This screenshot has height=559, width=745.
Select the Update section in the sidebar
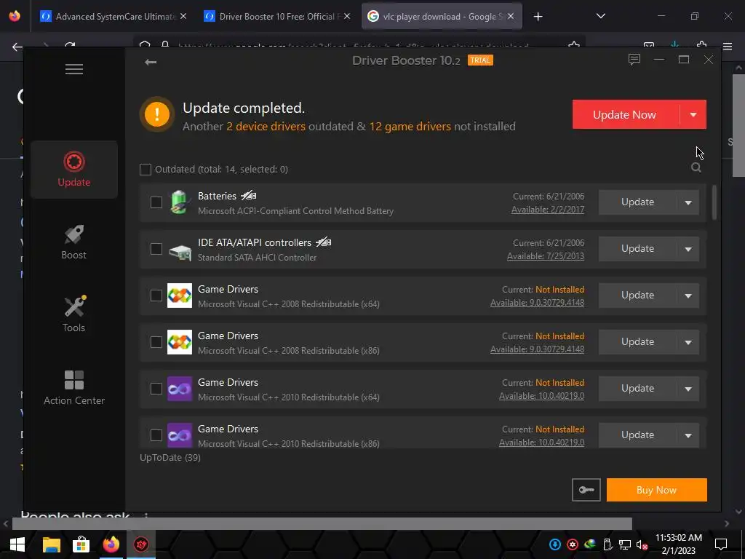(74, 169)
